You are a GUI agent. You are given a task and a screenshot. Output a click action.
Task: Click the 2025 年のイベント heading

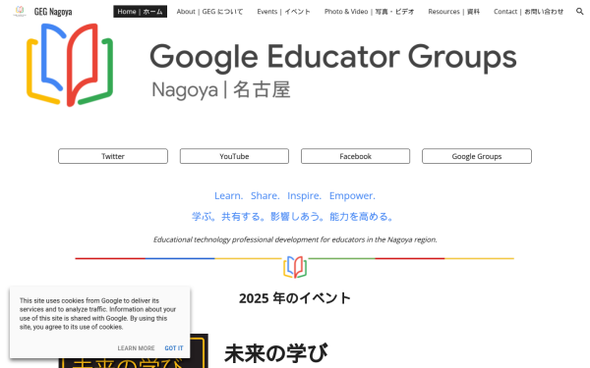tap(295, 298)
